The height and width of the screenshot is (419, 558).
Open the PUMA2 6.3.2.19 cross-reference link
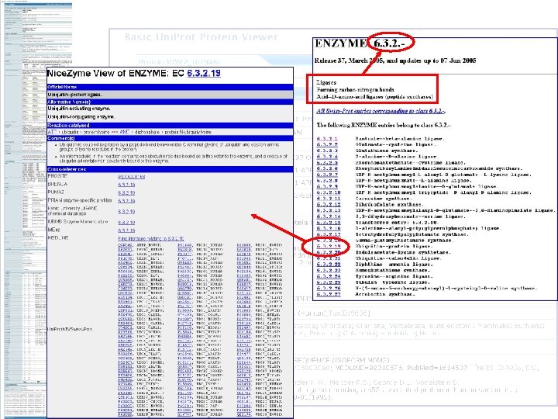click(126, 192)
